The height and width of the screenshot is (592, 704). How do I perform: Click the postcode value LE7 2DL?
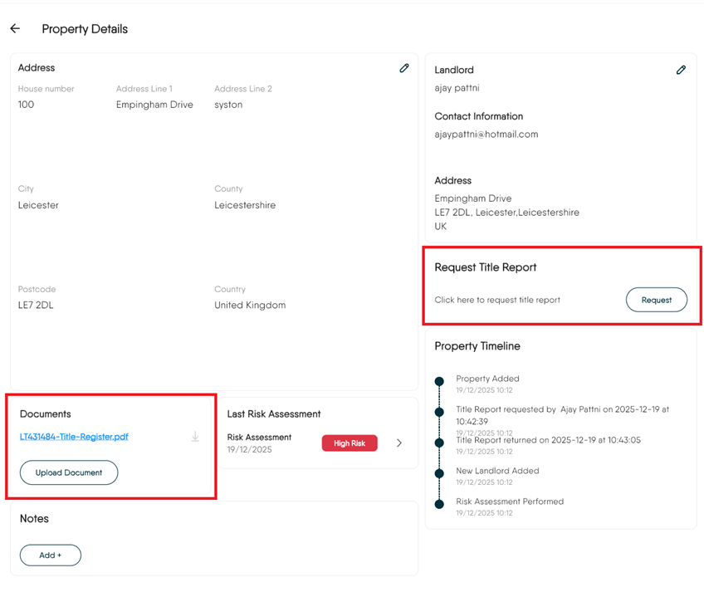click(36, 306)
